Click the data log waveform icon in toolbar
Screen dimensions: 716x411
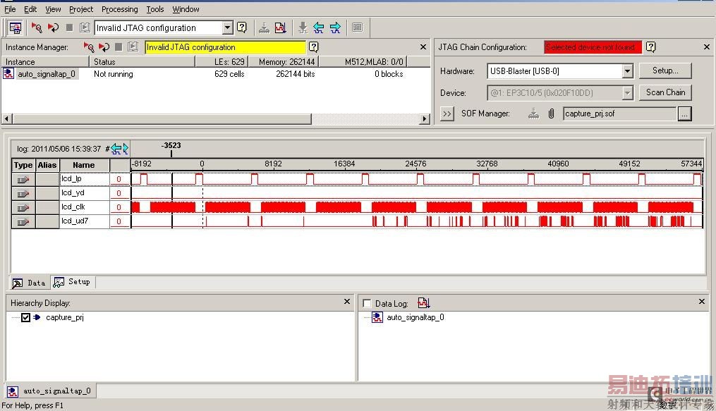click(x=280, y=27)
